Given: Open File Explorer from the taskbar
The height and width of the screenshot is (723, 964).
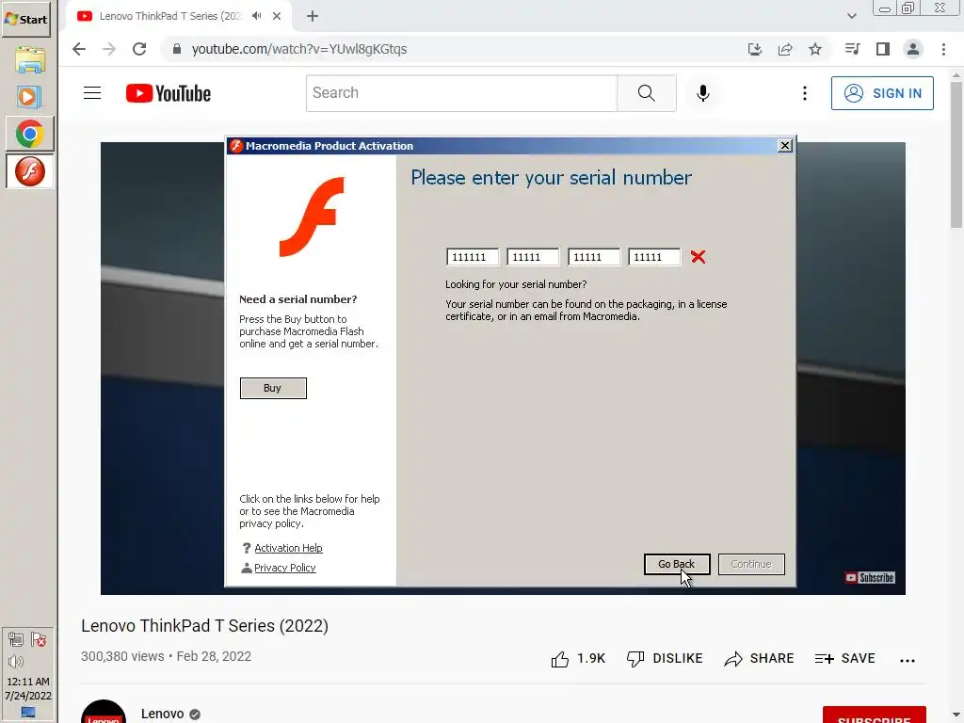Looking at the screenshot, I should point(29,60).
